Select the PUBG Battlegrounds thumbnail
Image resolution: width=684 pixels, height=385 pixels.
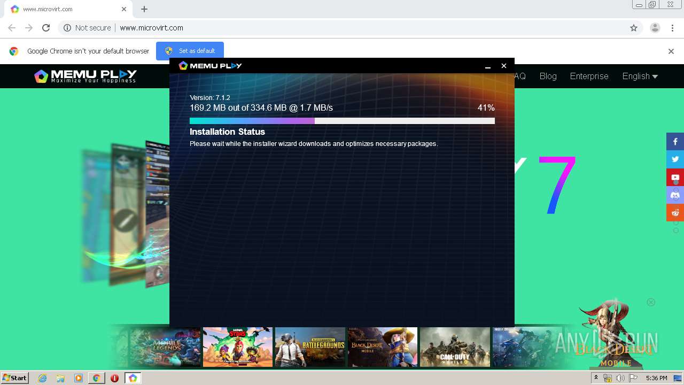pyautogui.click(x=310, y=347)
